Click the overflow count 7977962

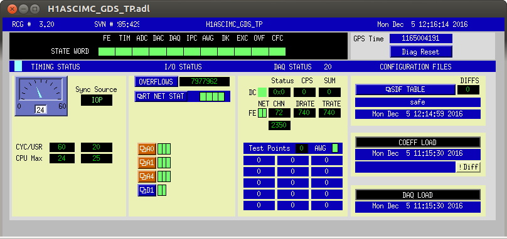205,81
